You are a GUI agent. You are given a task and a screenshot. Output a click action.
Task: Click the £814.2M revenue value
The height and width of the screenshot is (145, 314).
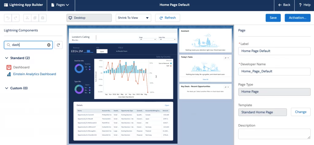click(77, 51)
